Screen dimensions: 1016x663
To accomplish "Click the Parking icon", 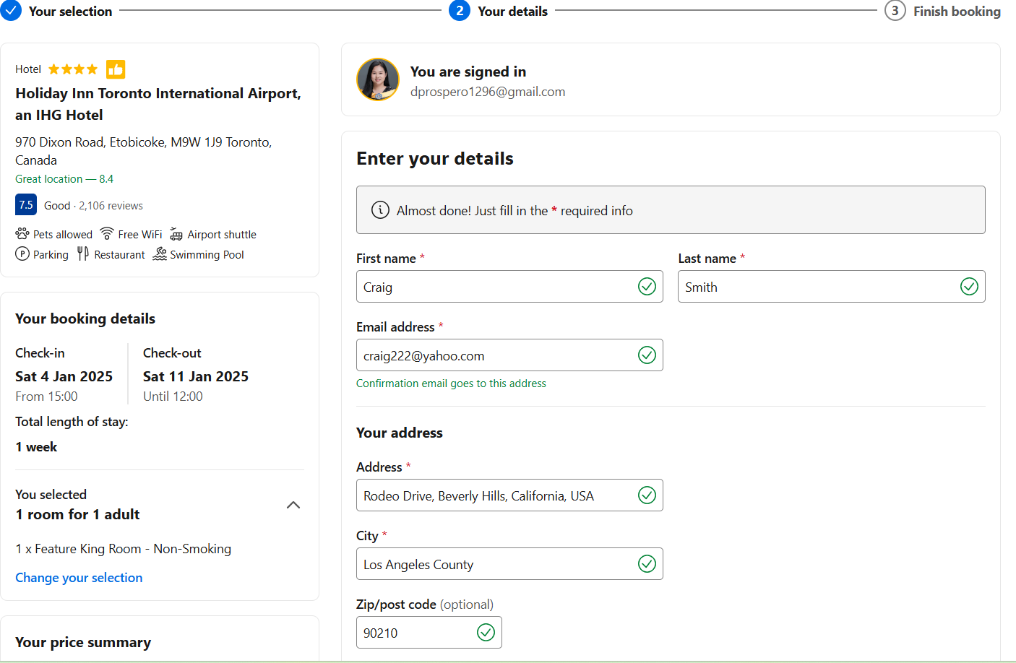I will [22, 254].
